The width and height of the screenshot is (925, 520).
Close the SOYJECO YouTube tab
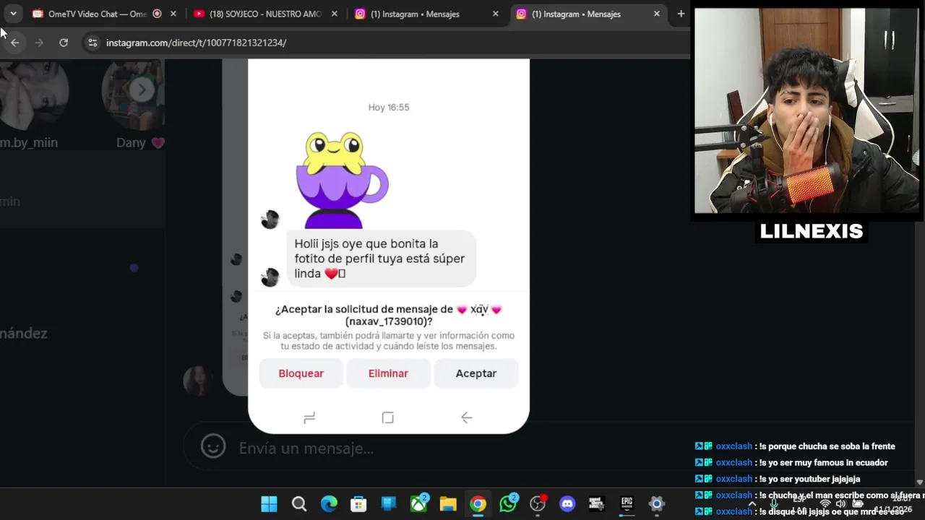pos(334,14)
